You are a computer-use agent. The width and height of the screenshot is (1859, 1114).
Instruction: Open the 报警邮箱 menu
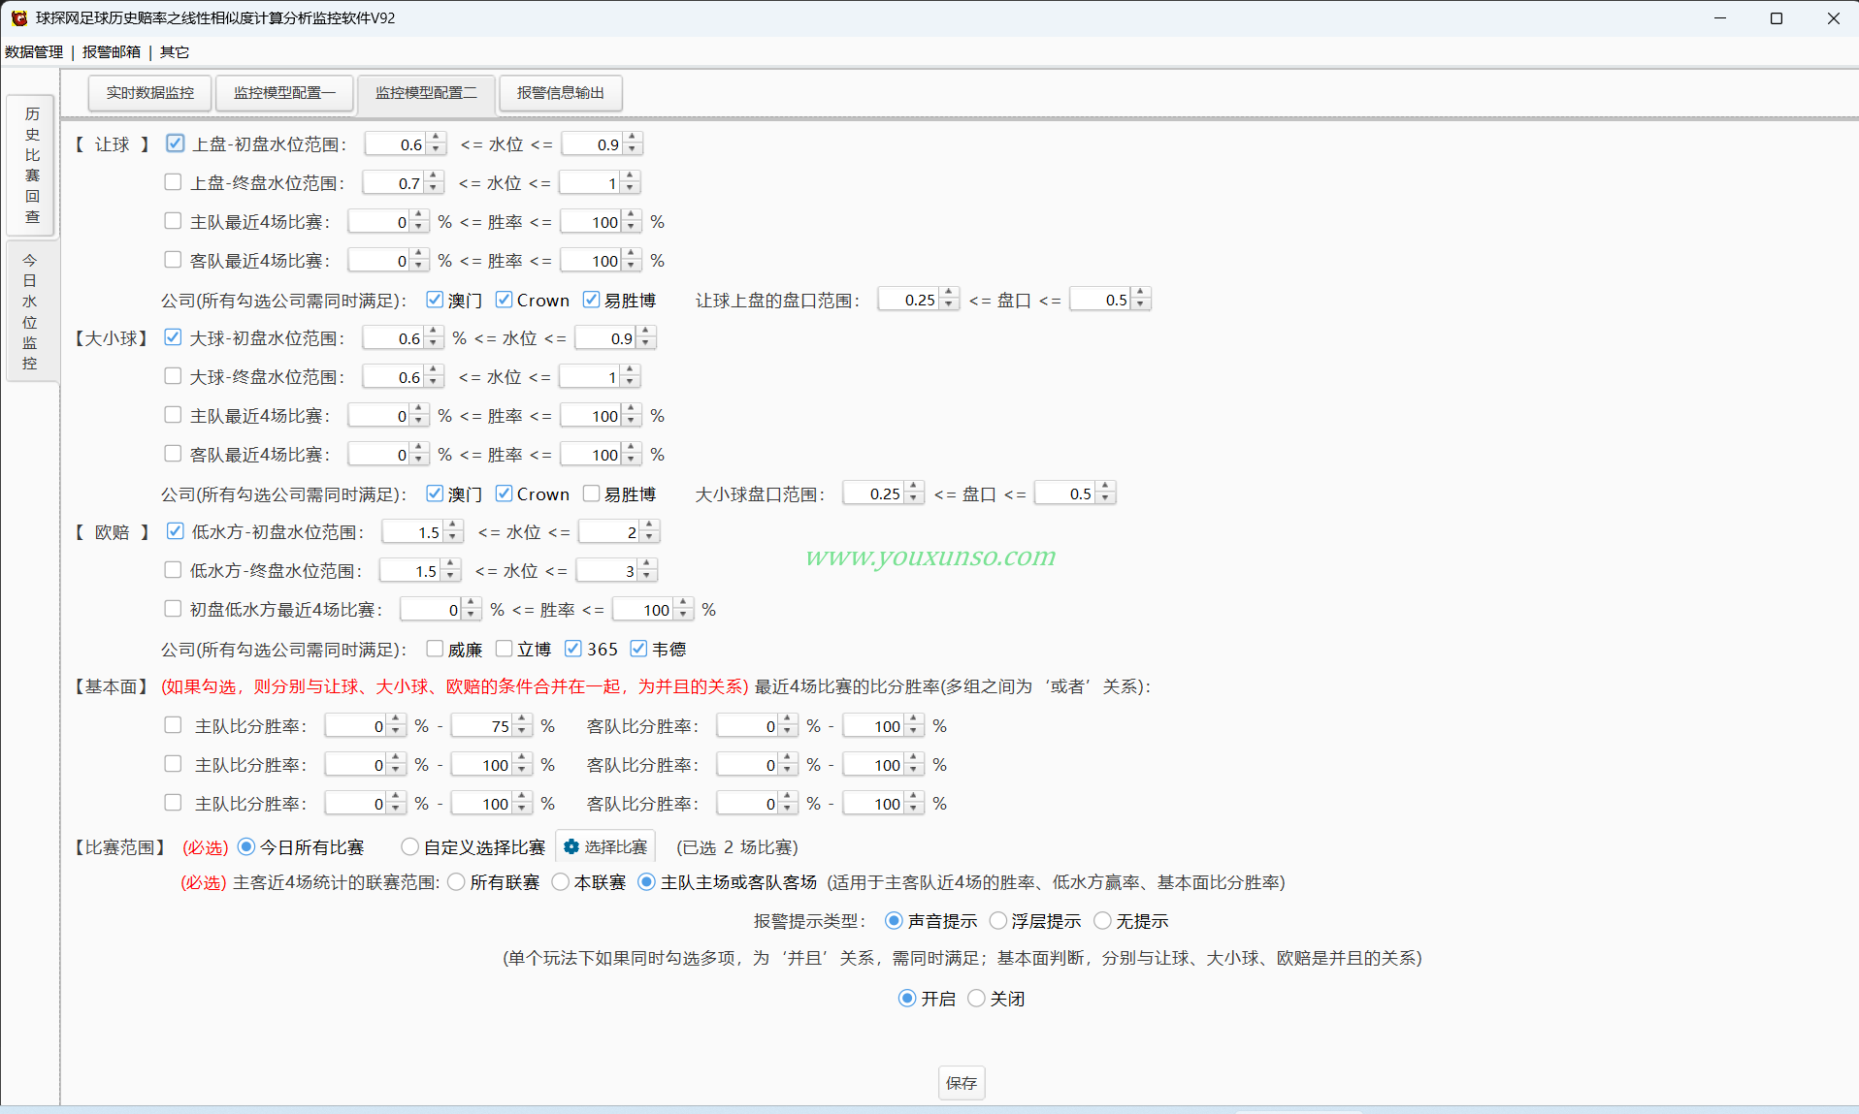pos(112,51)
